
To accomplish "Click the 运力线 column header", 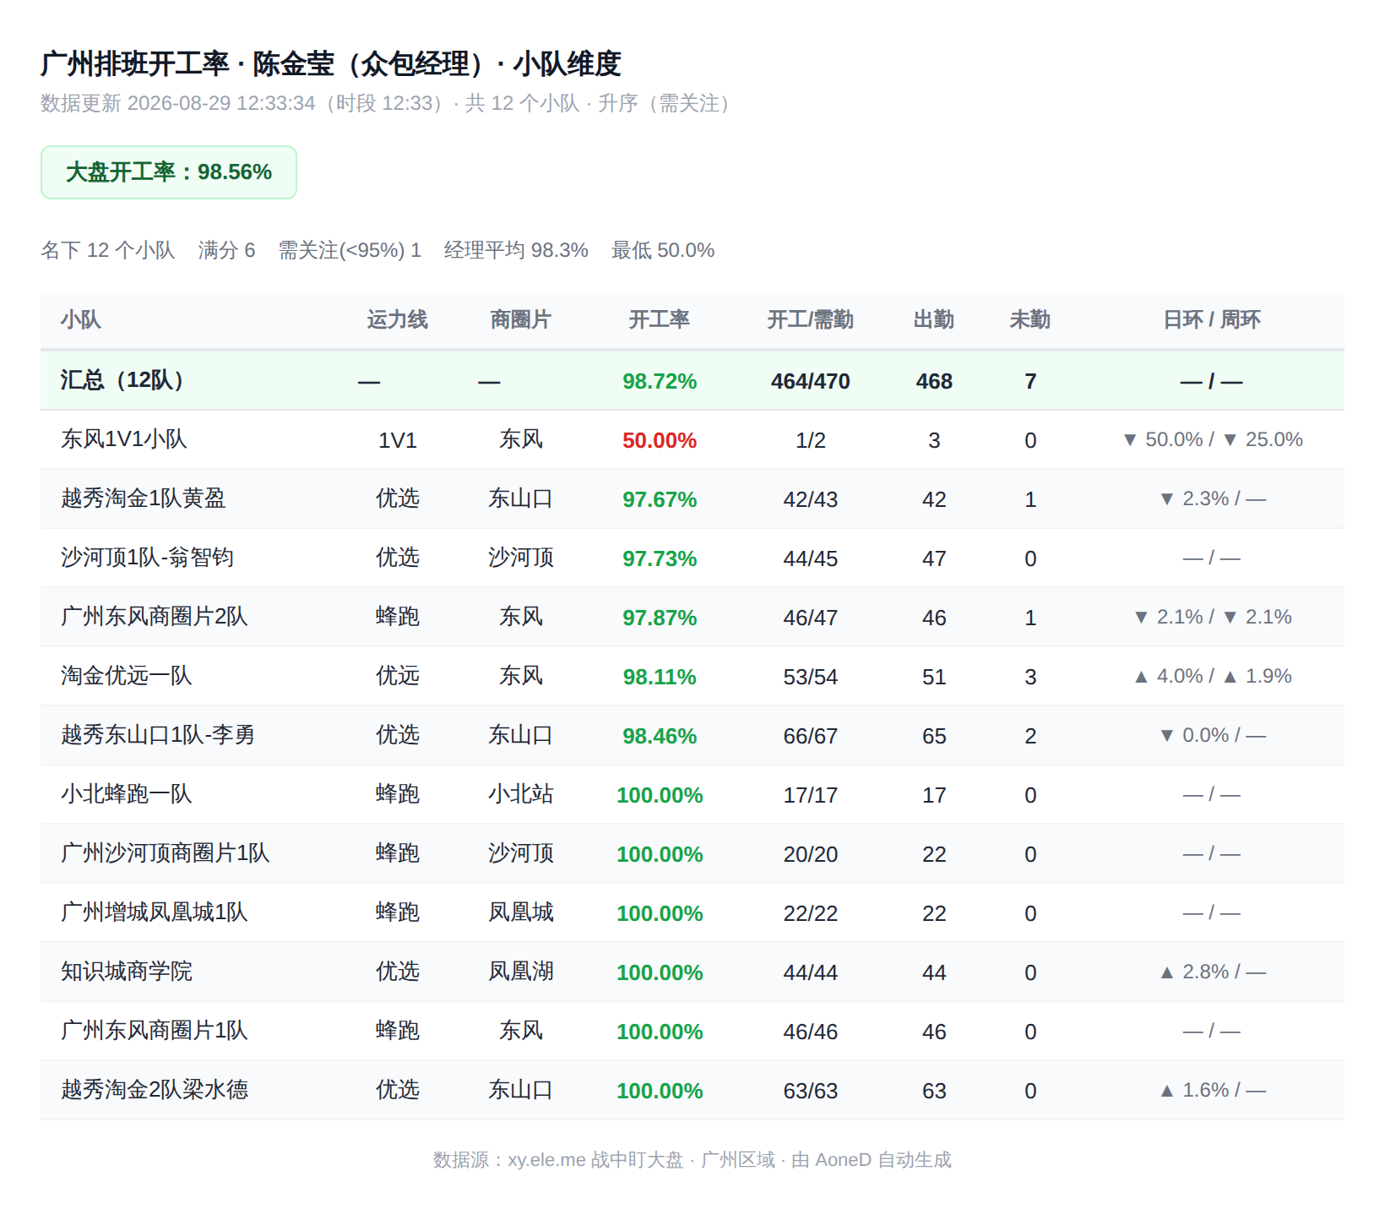I will [397, 319].
